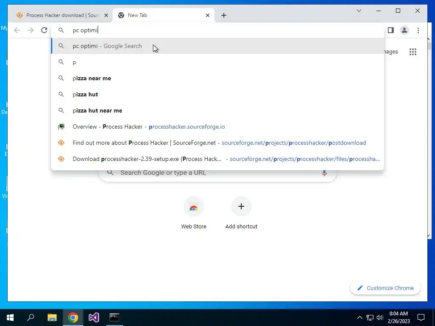Show hidden system tray icons

[359, 318]
